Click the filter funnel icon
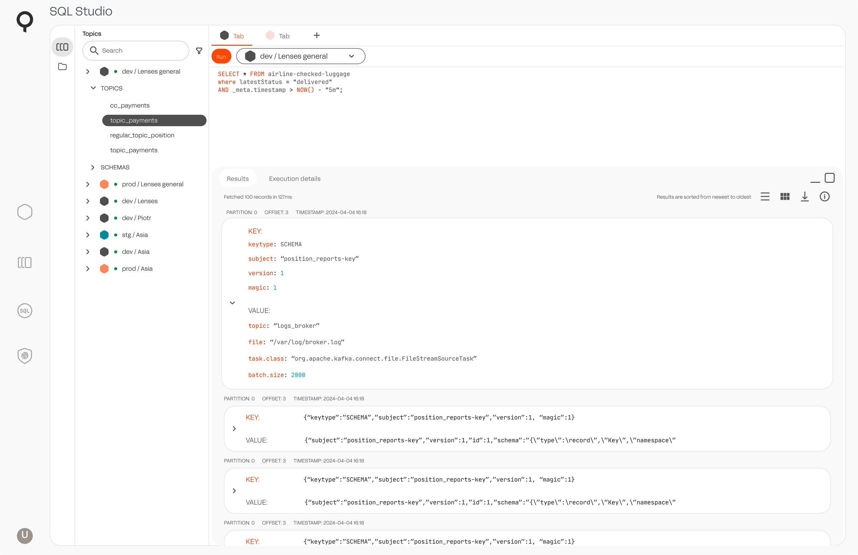The width and height of the screenshot is (858, 555). point(199,51)
